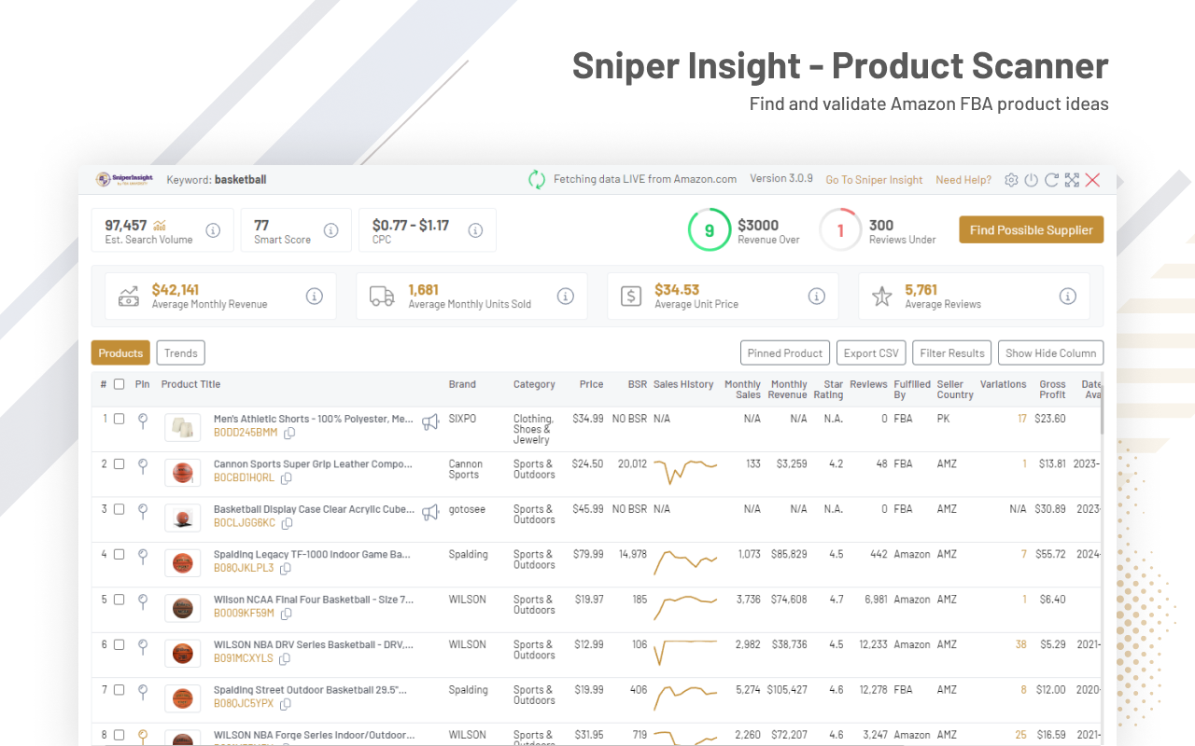Click the variations count 38 in row 6
Viewport: 1195px width, 746px height.
tap(1020, 644)
